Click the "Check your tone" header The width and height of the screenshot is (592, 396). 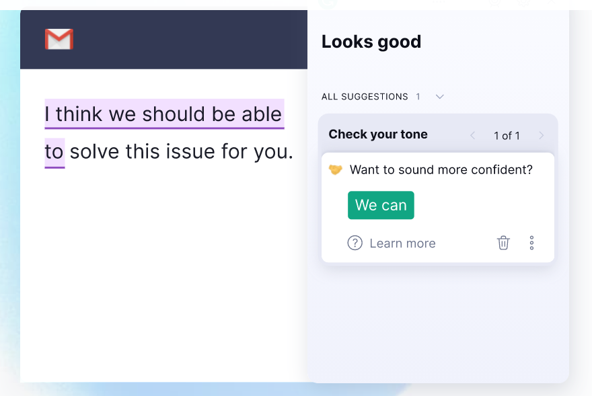coord(378,134)
